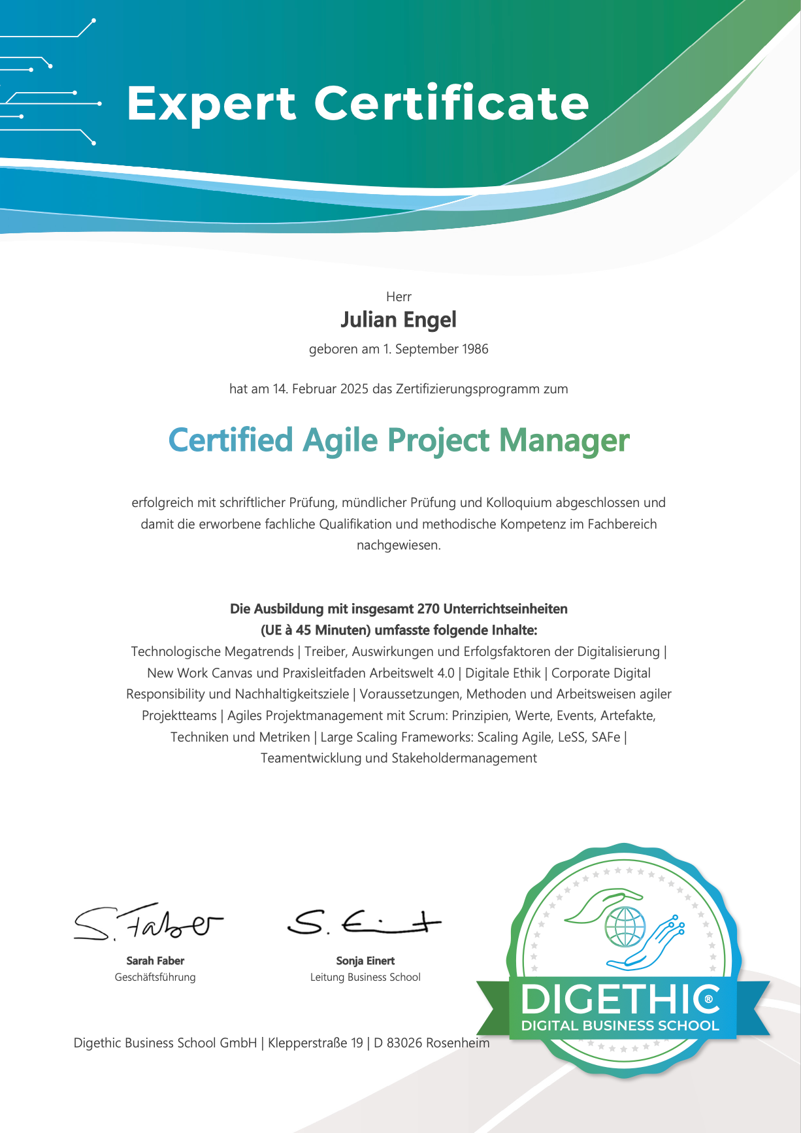Click the line '(UE à 45 Minuten) umfasste folgende Inhalte:'
This screenshot has height=1133, width=801.
399,631
